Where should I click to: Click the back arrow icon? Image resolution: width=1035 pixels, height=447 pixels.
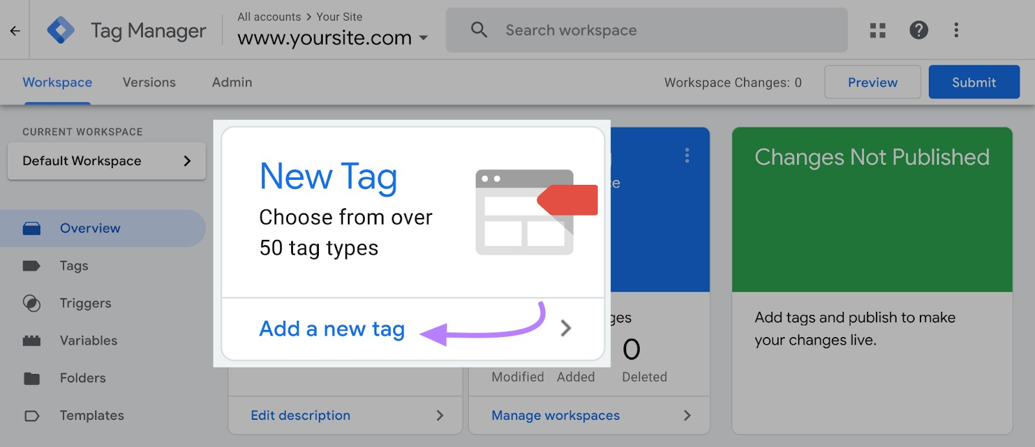click(x=15, y=30)
